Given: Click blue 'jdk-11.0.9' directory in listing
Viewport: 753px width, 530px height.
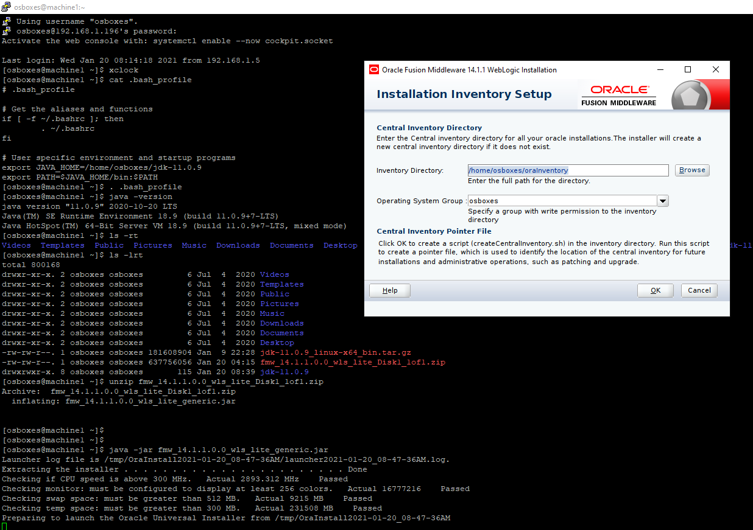Looking at the screenshot, I should click(285, 372).
